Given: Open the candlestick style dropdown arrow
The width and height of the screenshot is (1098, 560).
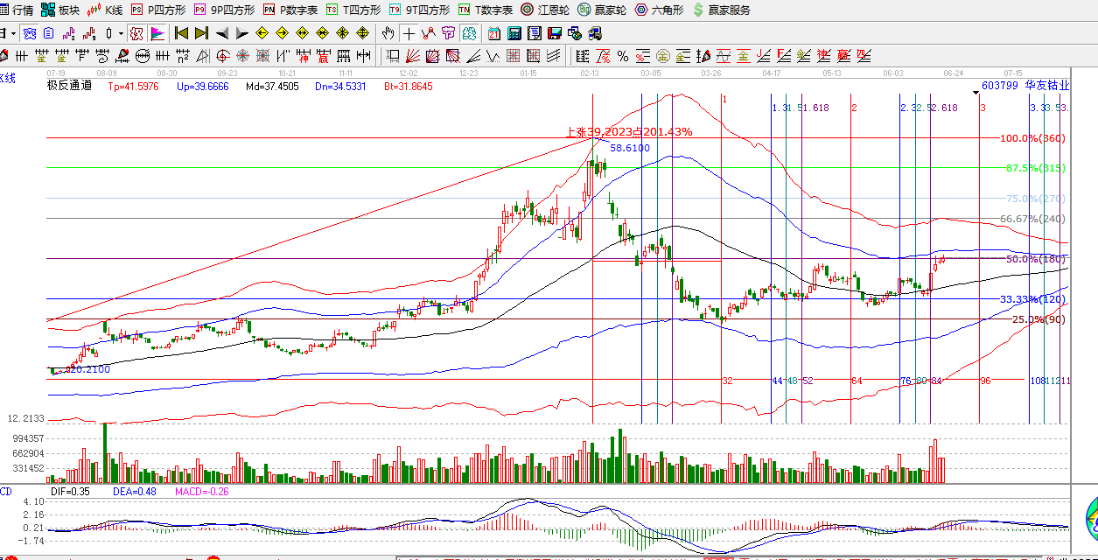Looking at the screenshot, I should coord(121,34).
